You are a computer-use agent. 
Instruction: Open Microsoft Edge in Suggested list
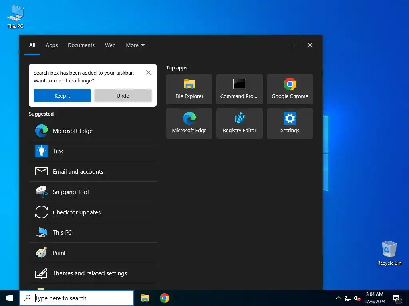click(x=93, y=131)
